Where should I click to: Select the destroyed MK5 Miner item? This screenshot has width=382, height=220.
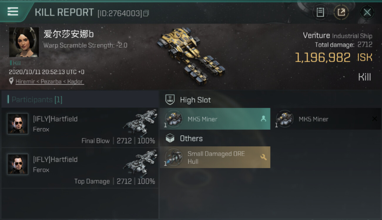pos(326,119)
